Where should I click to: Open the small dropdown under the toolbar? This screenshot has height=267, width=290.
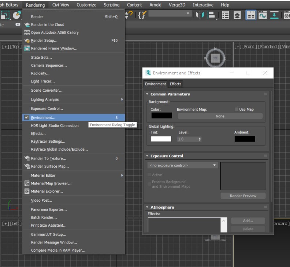(18, 25)
